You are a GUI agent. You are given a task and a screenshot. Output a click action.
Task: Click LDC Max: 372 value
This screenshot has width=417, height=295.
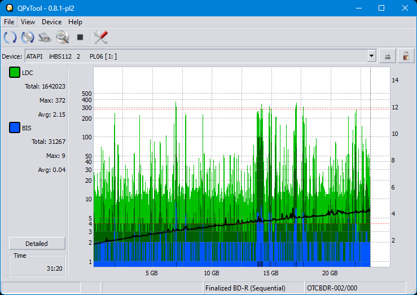[52, 100]
